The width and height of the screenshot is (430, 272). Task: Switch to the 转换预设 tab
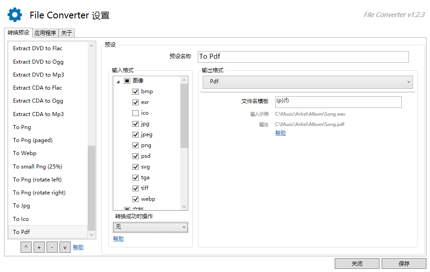[x=18, y=33]
